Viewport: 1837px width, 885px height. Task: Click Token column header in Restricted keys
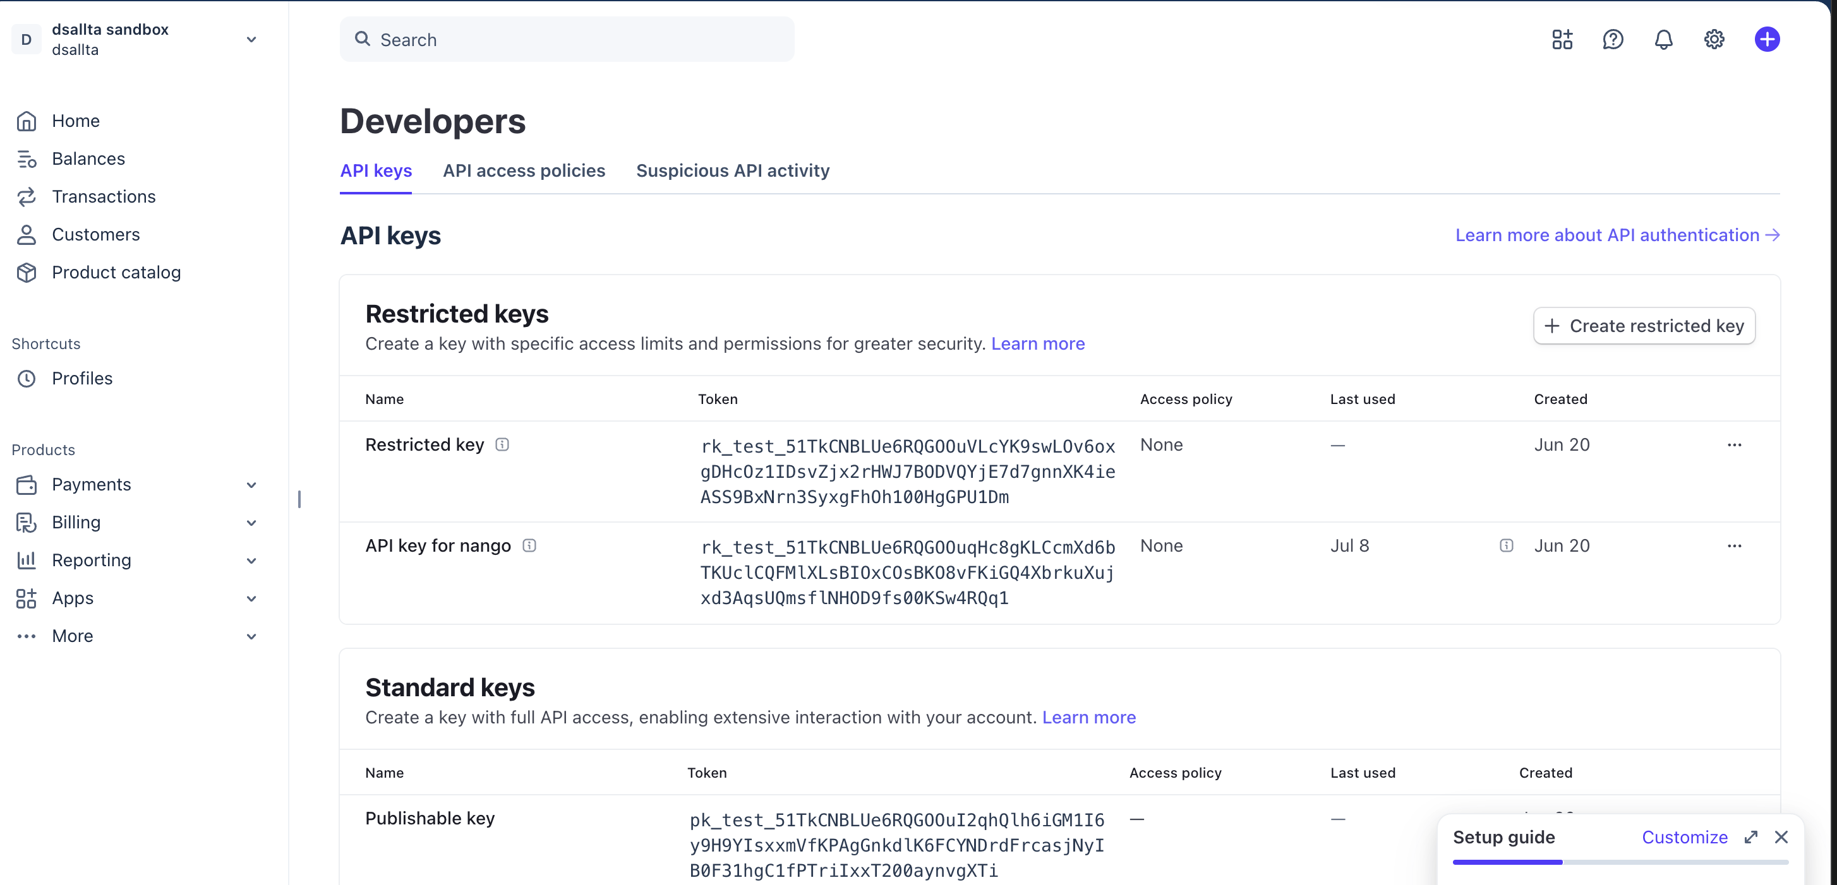click(718, 399)
